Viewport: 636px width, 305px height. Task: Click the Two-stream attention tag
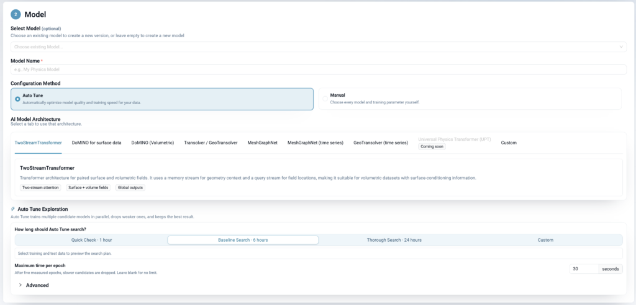click(40, 188)
